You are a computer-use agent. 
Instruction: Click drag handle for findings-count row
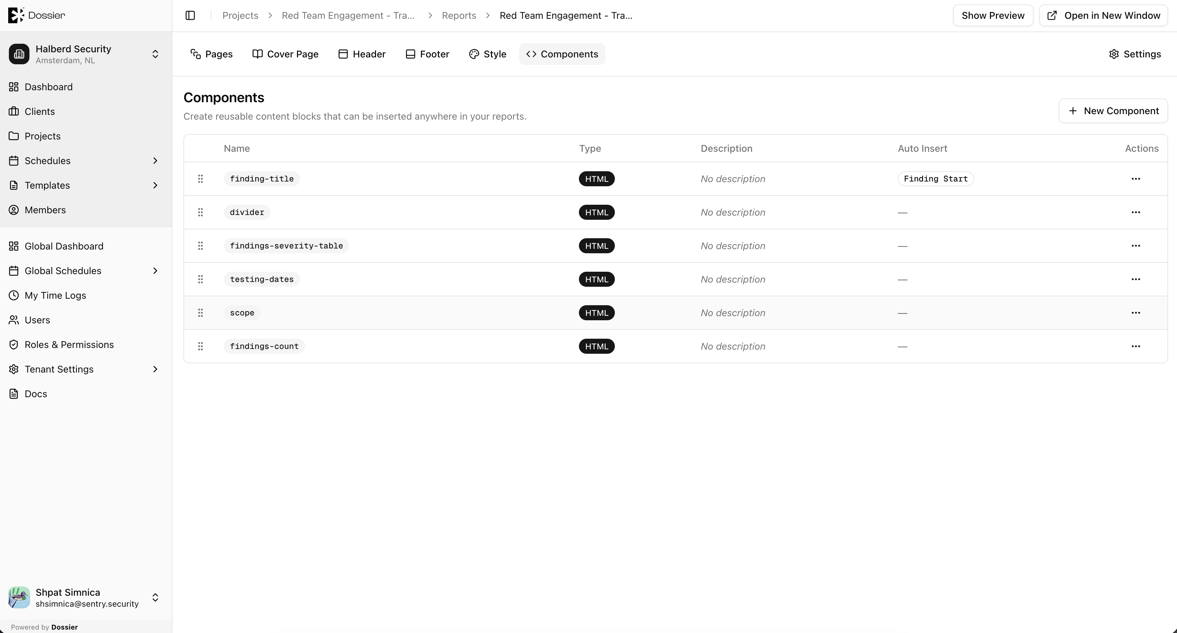pos(200,346)
